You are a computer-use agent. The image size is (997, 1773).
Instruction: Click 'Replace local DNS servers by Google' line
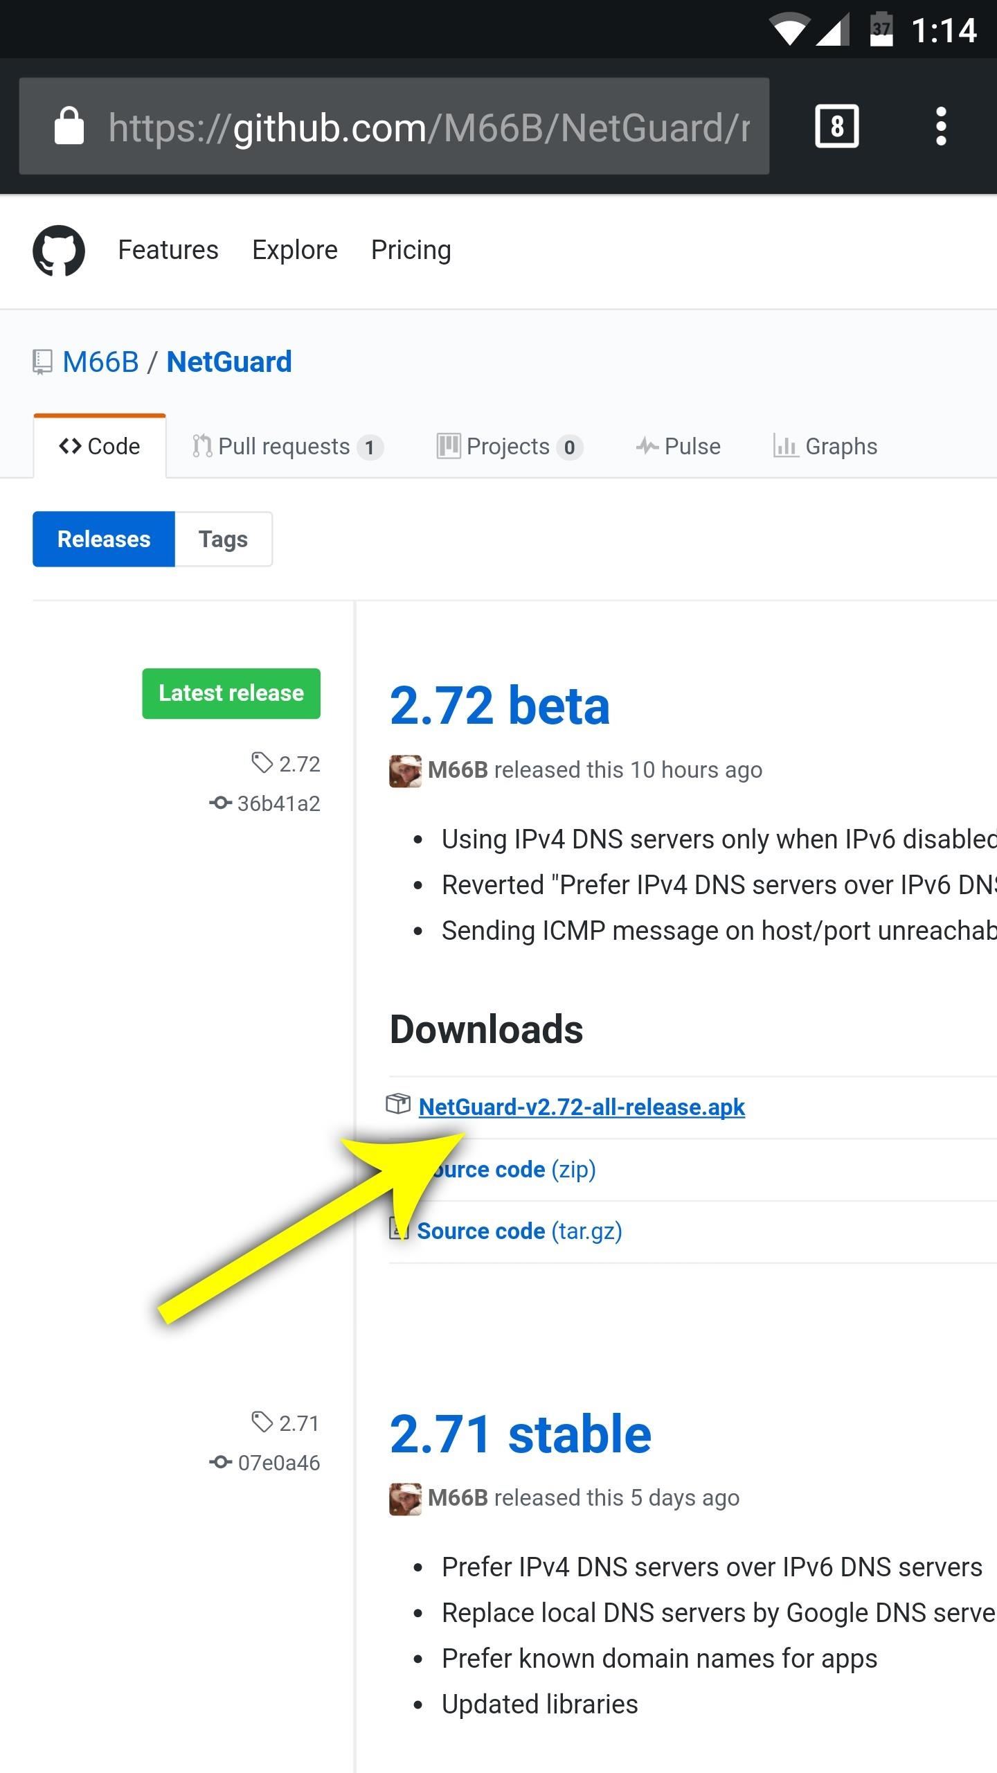pyautogui.click(x=719, y=1613)
